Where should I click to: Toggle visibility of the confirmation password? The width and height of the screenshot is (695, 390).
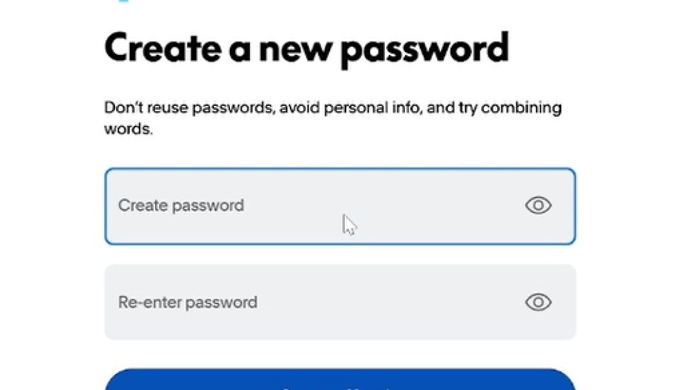point(538,302)
